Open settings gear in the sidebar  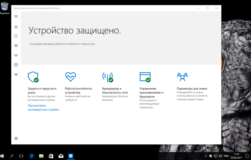(16, 138)
